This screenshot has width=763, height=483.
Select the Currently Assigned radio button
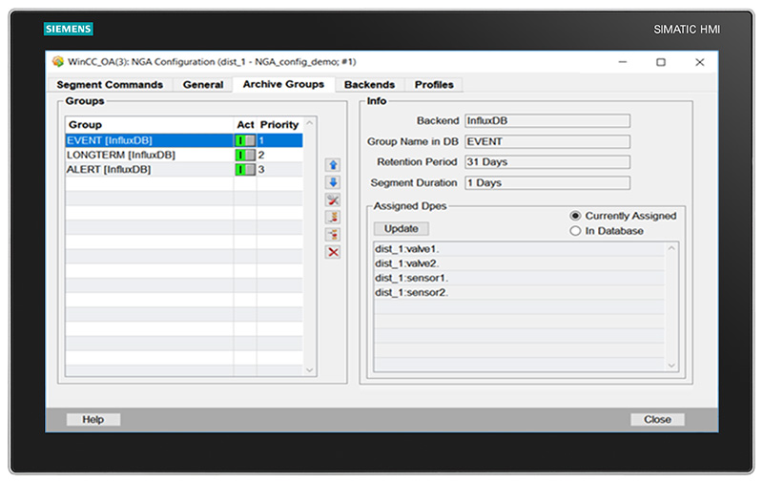pyautogui.click(x=575, y=216)
